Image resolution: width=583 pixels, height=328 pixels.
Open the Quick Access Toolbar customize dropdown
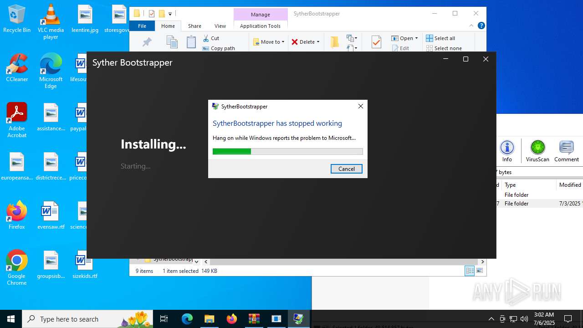click(170, 14)
